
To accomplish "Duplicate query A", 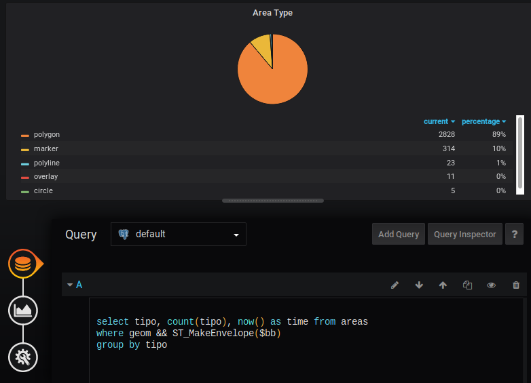I will coord(467,285).
